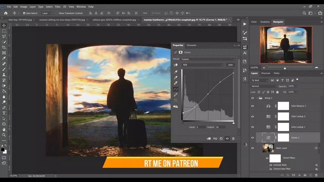Viewport: 324px width, 182px height.
Task: Click the Auto button in Curves
Action: tap(230, 65)
